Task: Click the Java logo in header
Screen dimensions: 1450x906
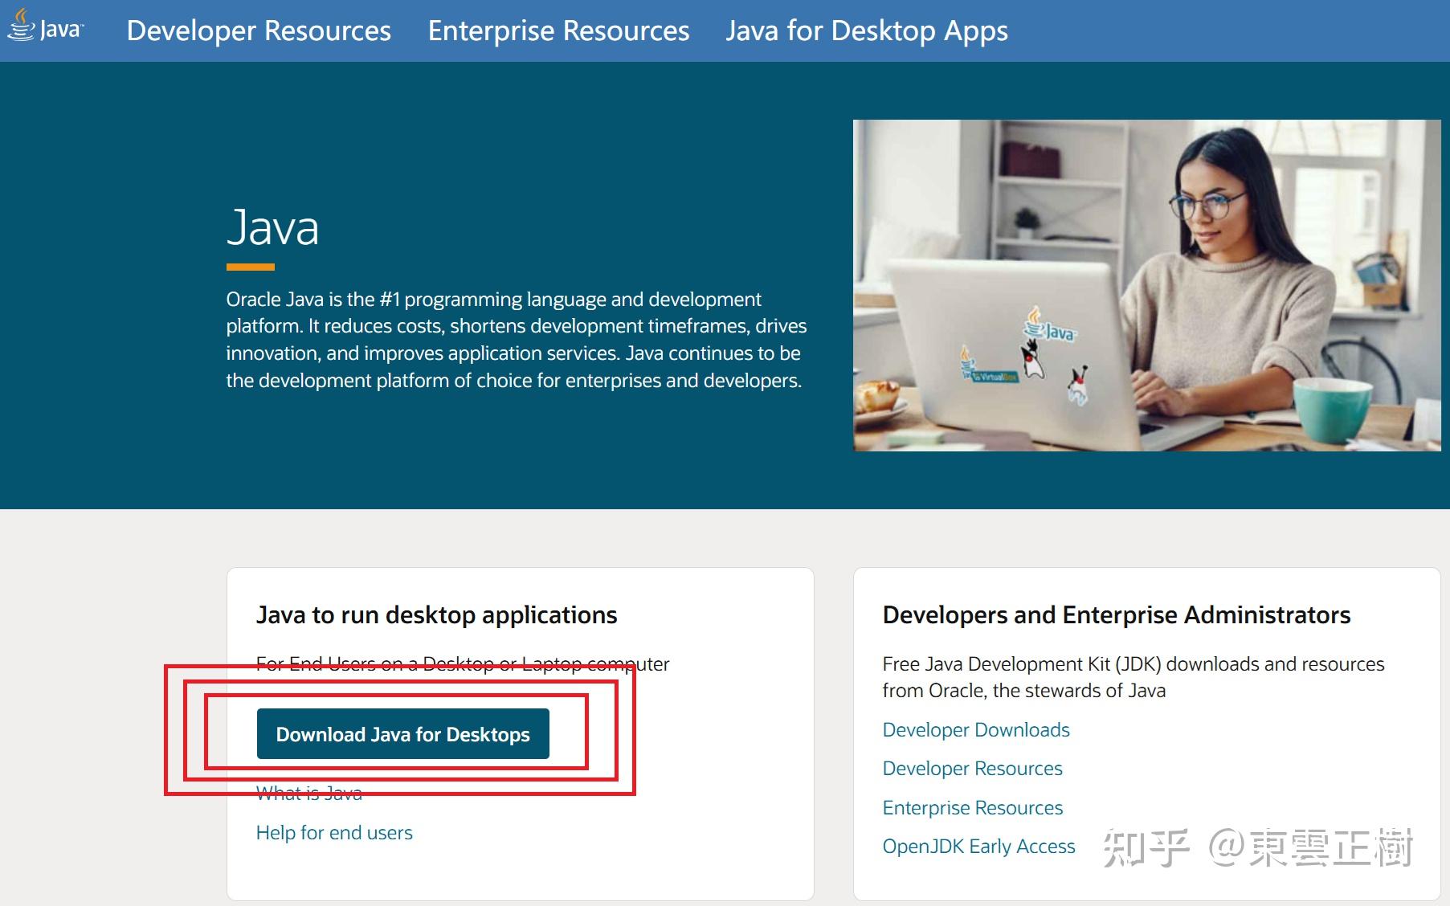Action: (45, 27)
